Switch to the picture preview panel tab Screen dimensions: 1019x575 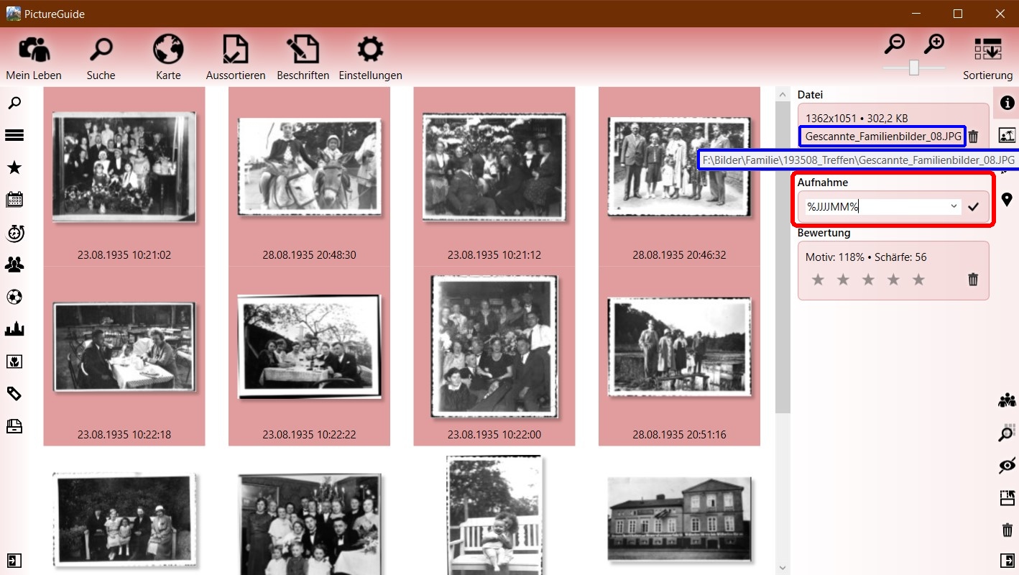coord(1008,135)
